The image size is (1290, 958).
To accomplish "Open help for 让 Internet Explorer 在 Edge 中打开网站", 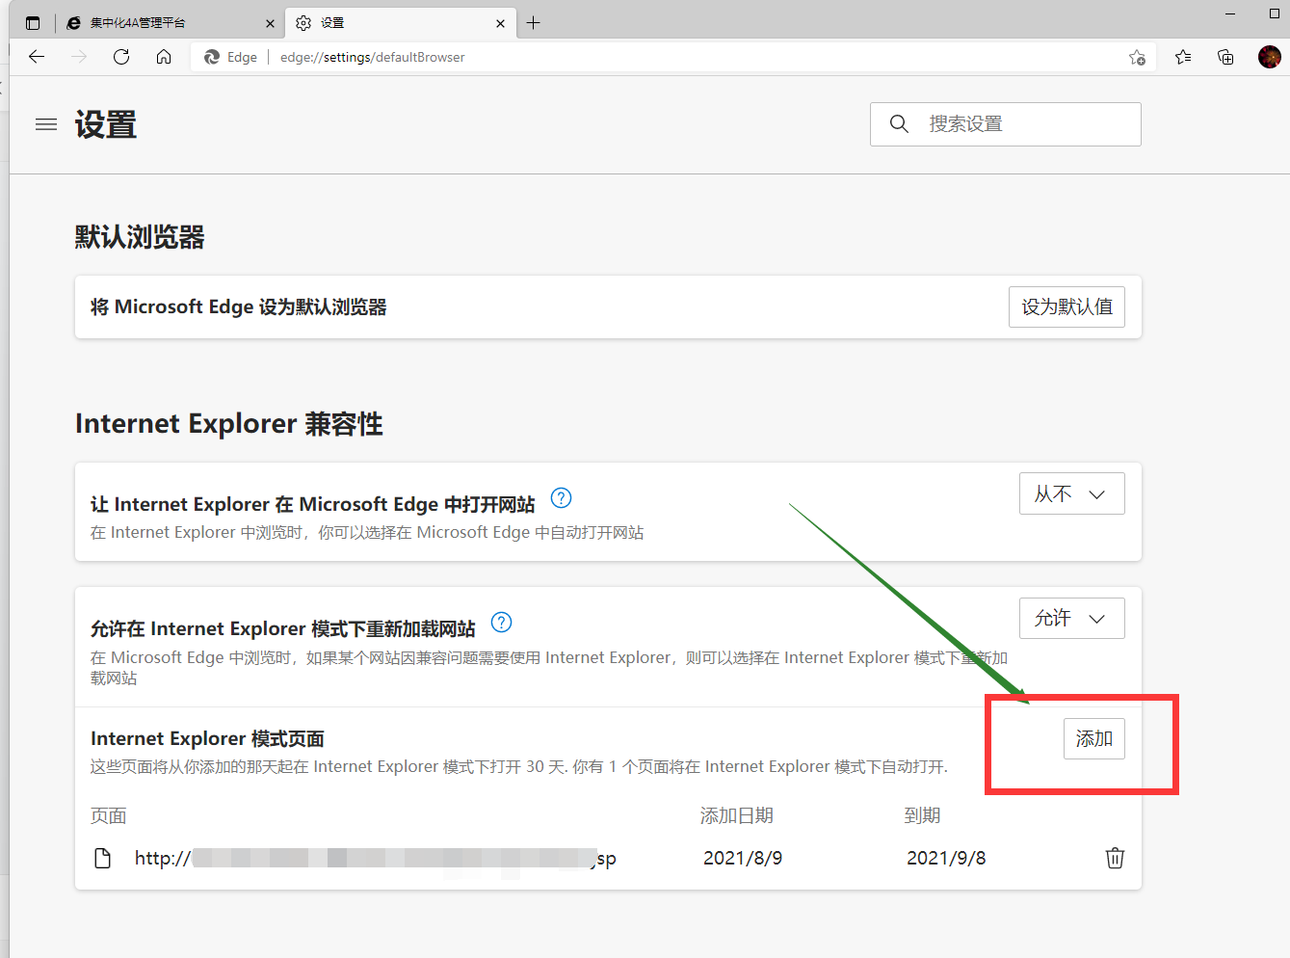I will [561, 497].
